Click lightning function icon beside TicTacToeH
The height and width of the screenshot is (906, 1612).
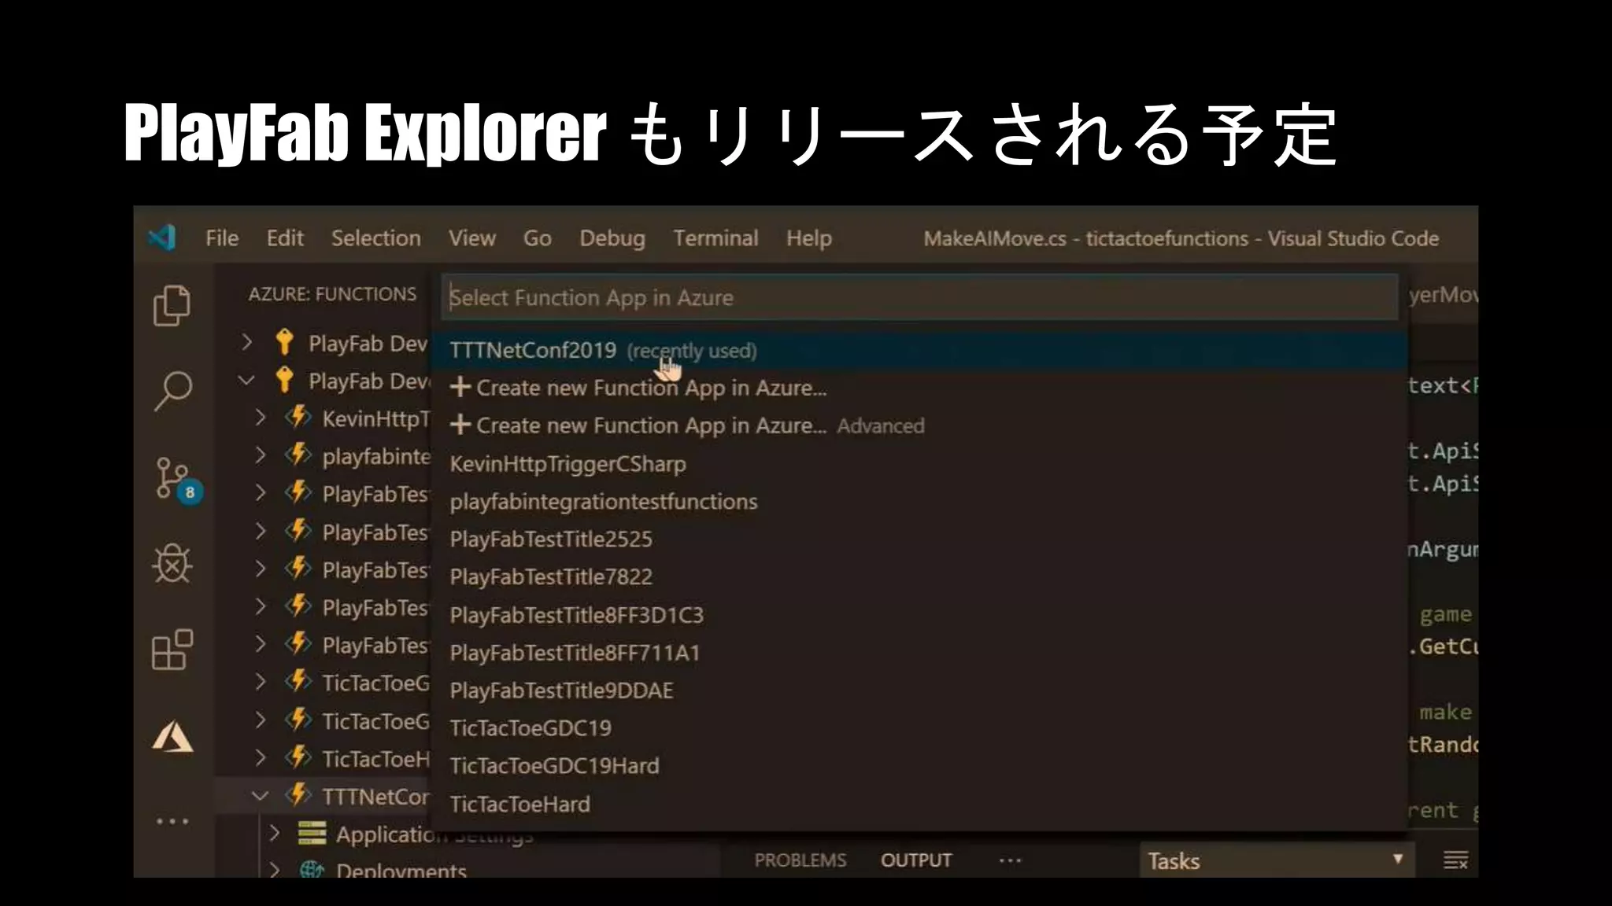click(298, 757)
